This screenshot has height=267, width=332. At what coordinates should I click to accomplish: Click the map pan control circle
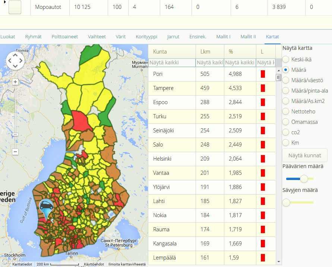[15, 61]
